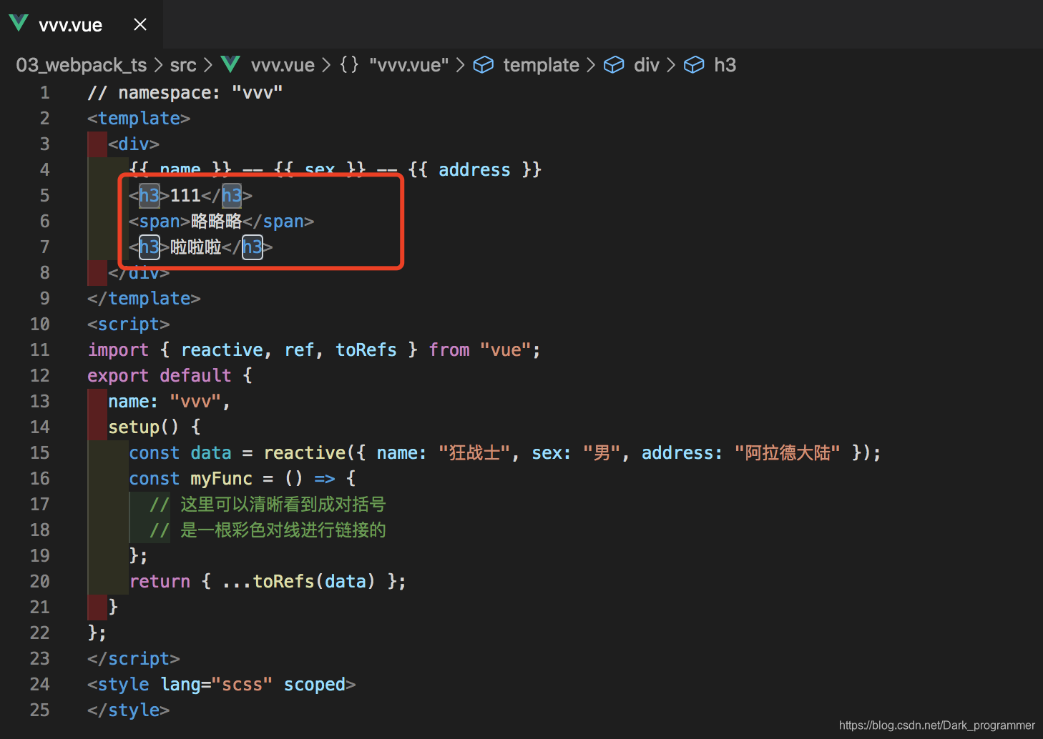Click line number 14 in gutter
Screen dimensions: 1043x739
pos(39,427)
